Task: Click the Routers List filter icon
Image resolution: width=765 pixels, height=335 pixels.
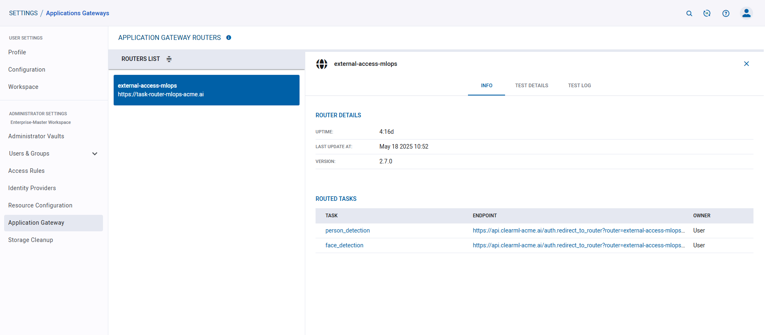Action: click(x=169, y=59)
